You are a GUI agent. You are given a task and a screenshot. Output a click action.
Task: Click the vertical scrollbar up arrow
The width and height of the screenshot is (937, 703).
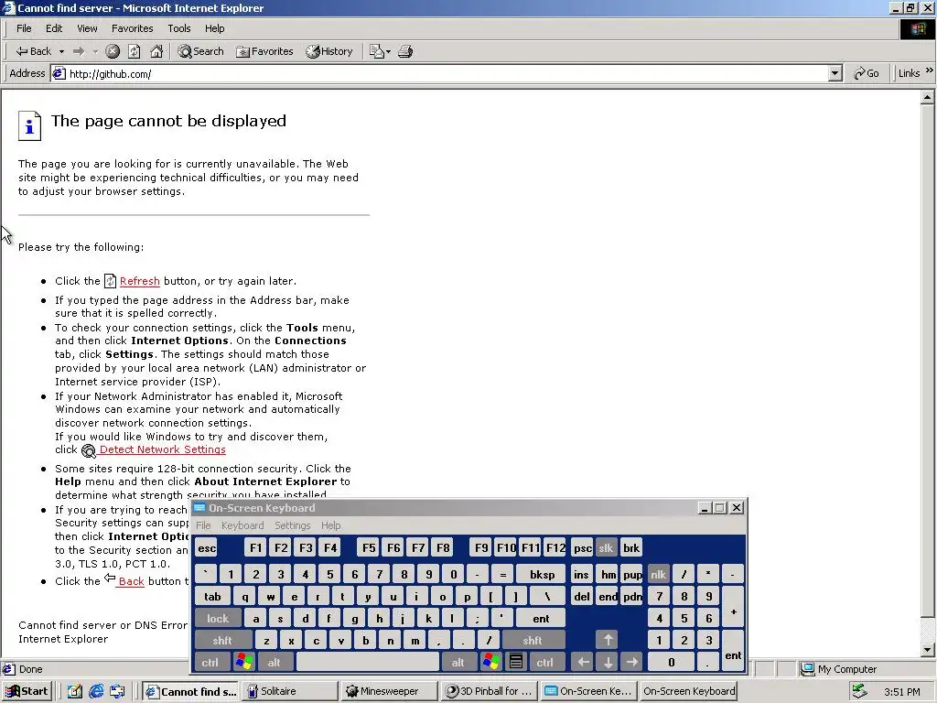[x=927, y=96]
